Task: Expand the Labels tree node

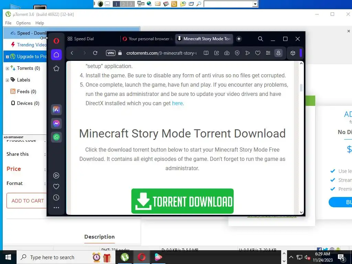Action: [x=7, y=80]
